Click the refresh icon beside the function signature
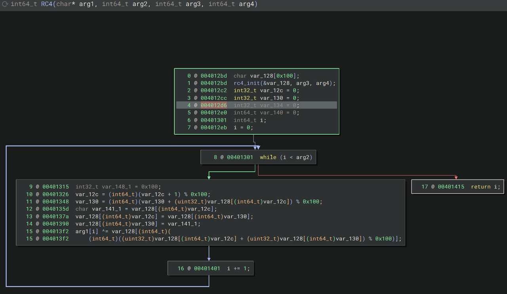 (6, 4)
